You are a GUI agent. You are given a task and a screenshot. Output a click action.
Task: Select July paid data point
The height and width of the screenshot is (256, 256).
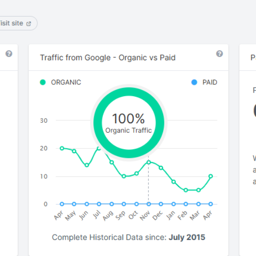point(99,204)
